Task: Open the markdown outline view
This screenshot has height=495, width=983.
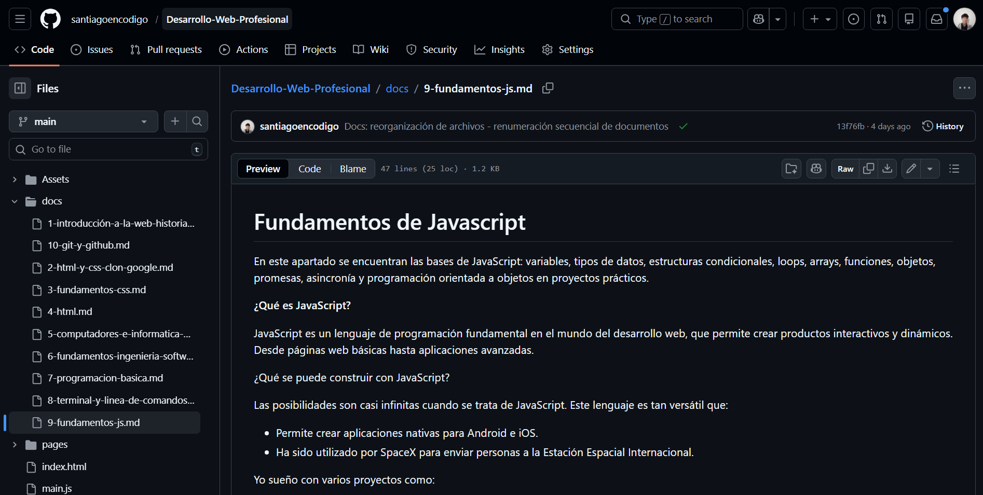Action: (954, 169)
